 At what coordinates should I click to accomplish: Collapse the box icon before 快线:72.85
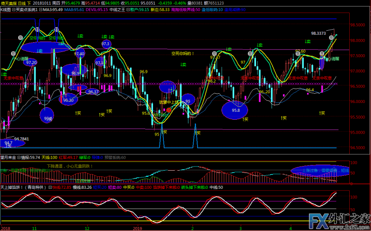(x=50, y=187)
